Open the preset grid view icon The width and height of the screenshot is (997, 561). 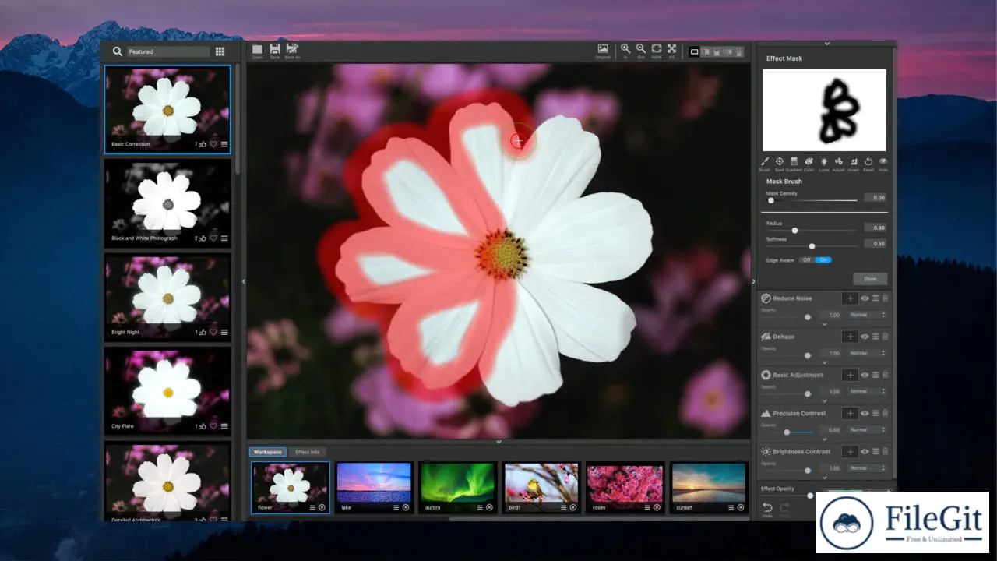tap(220, 51)
